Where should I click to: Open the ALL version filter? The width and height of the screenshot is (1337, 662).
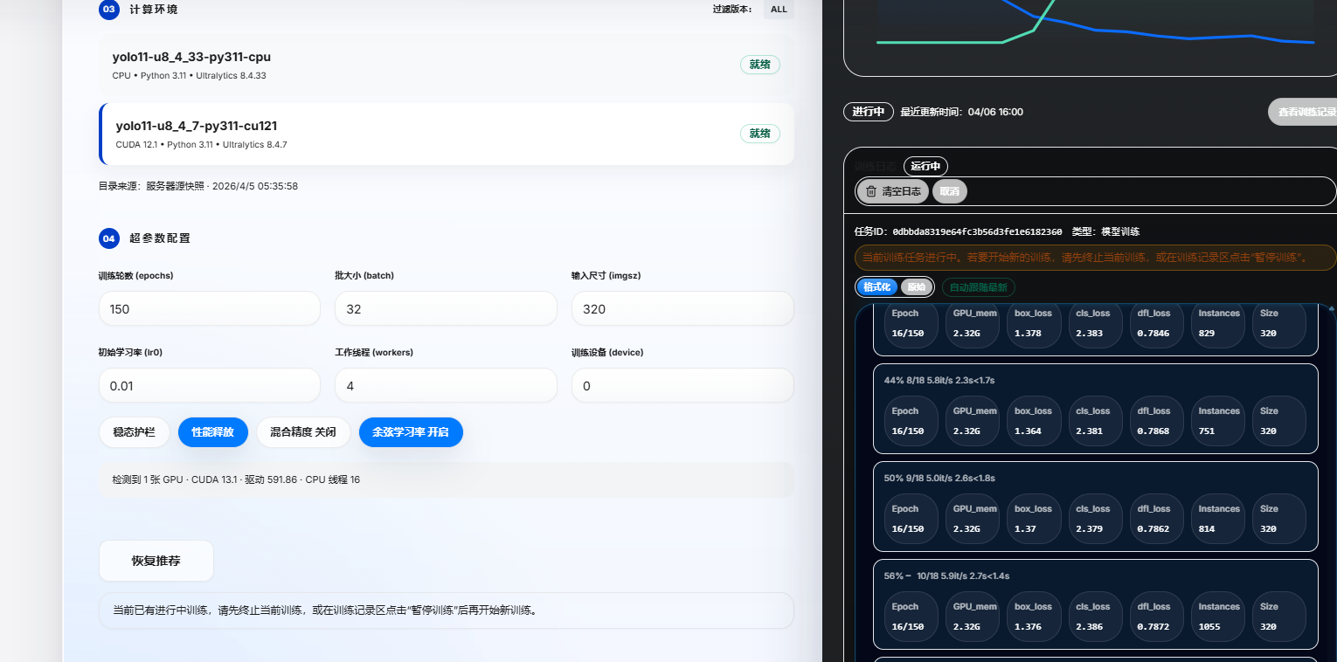click(x=778, y=10)
